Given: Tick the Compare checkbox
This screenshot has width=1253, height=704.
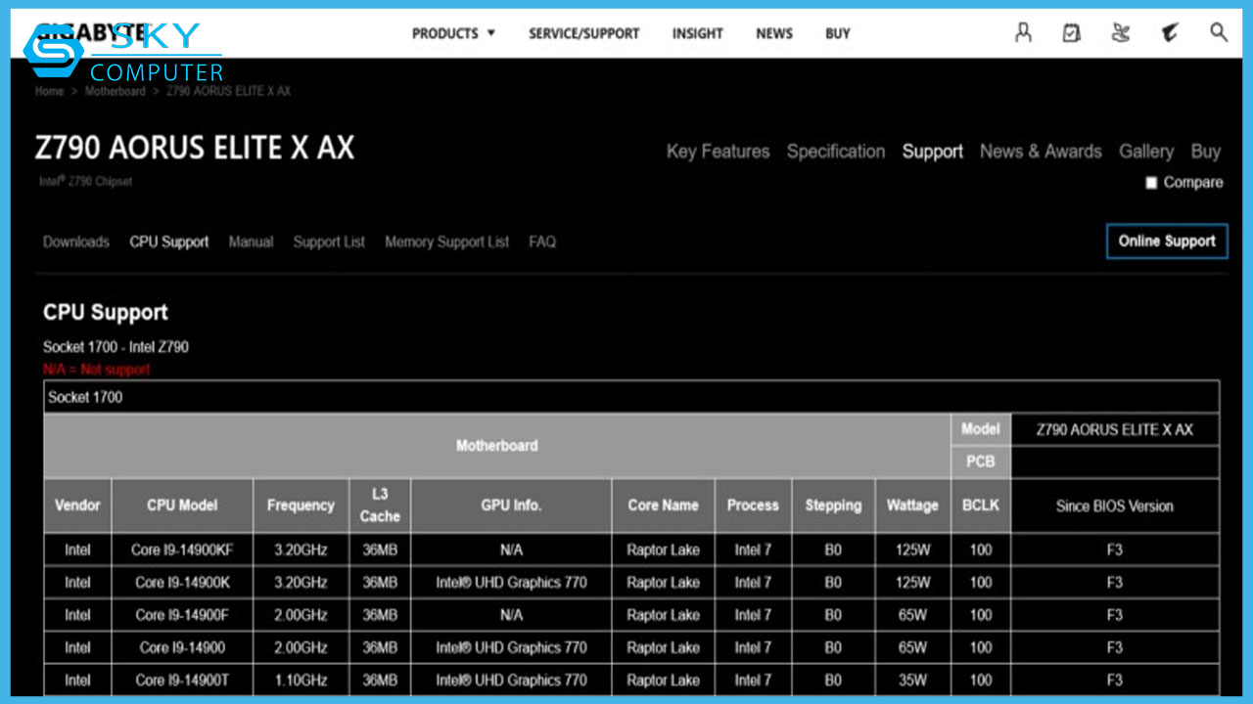Looking at the screenshot, I should (1151, 183).
